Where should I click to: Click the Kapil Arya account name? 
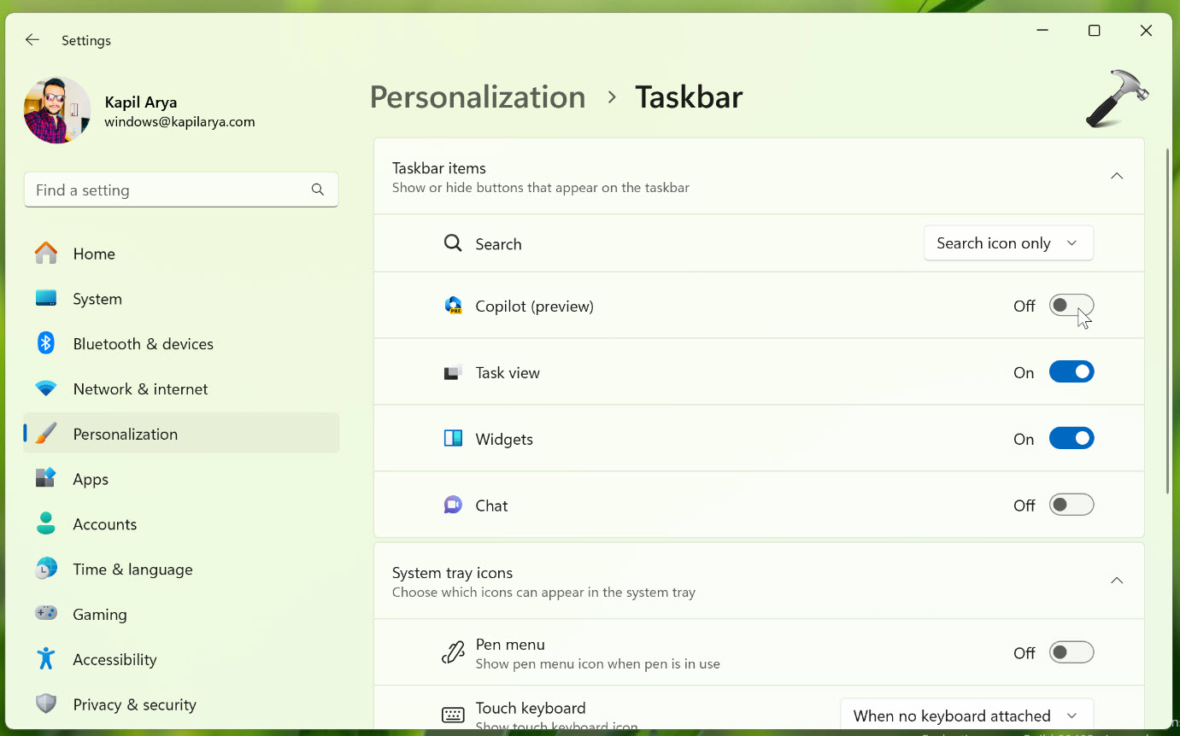(x=141, y=102)
